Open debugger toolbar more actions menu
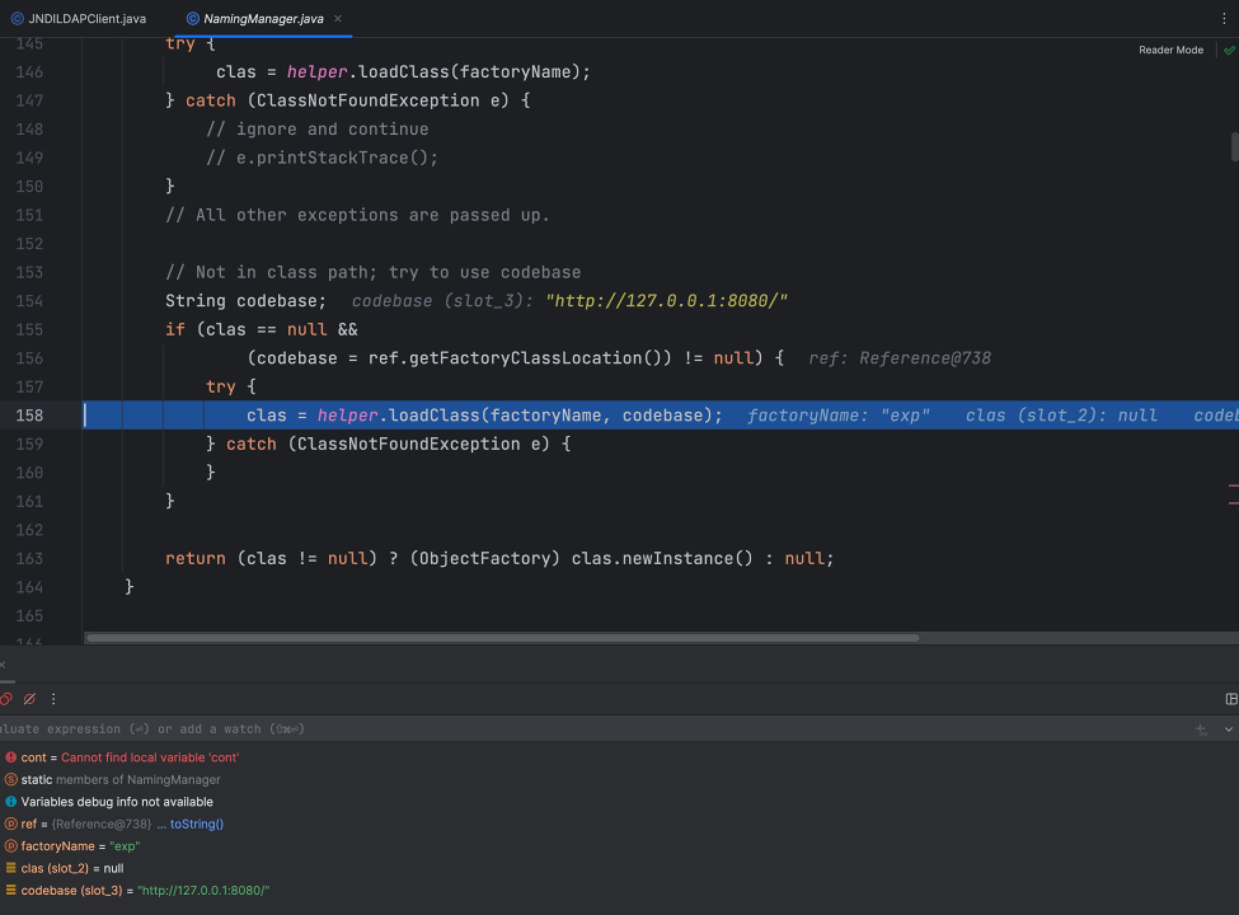The width and height of the screenshot is (1239, 915). point(53,699)
